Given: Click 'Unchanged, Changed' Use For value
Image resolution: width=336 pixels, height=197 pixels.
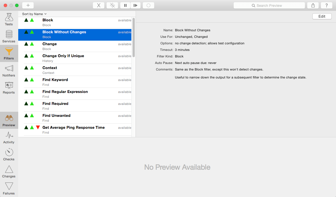Looking at the screenshot, I should click(x=191, y=37).
